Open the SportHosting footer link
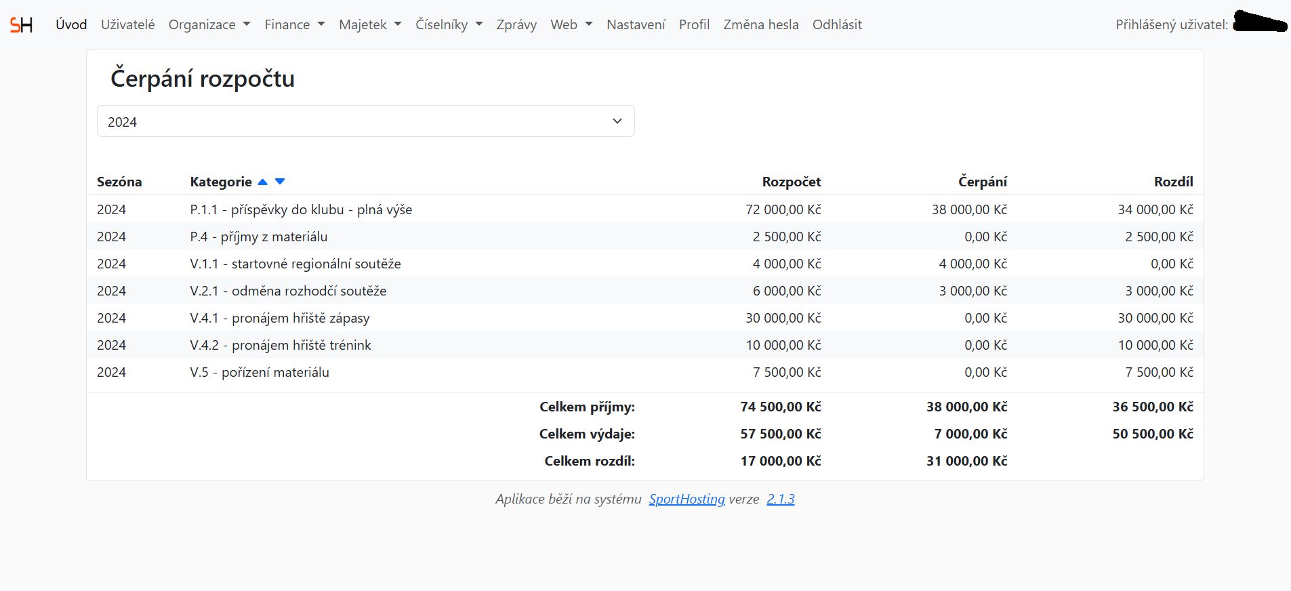Viewport: 1291px width, 591px height. tap(687, 500)
